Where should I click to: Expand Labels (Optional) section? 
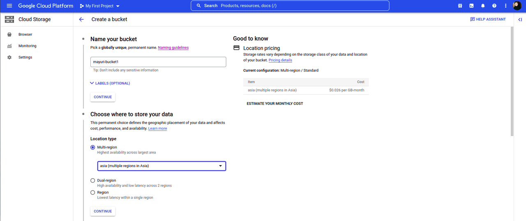(110, 83)
